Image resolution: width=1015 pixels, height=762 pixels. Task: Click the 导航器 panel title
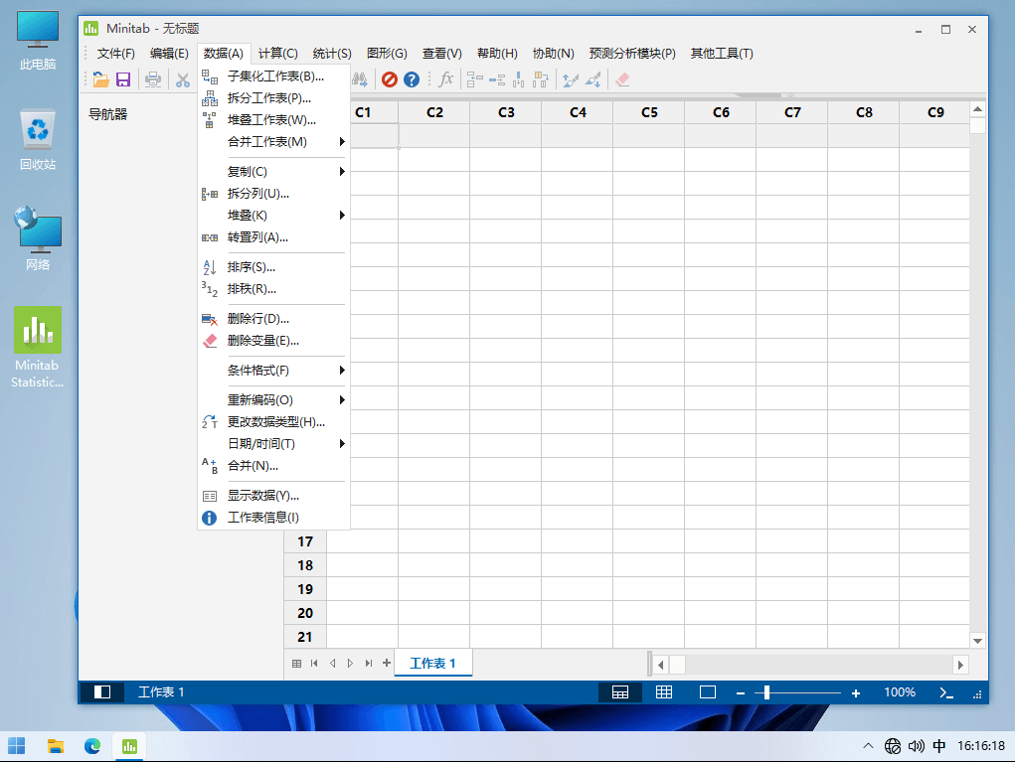(x=108, y=115)
